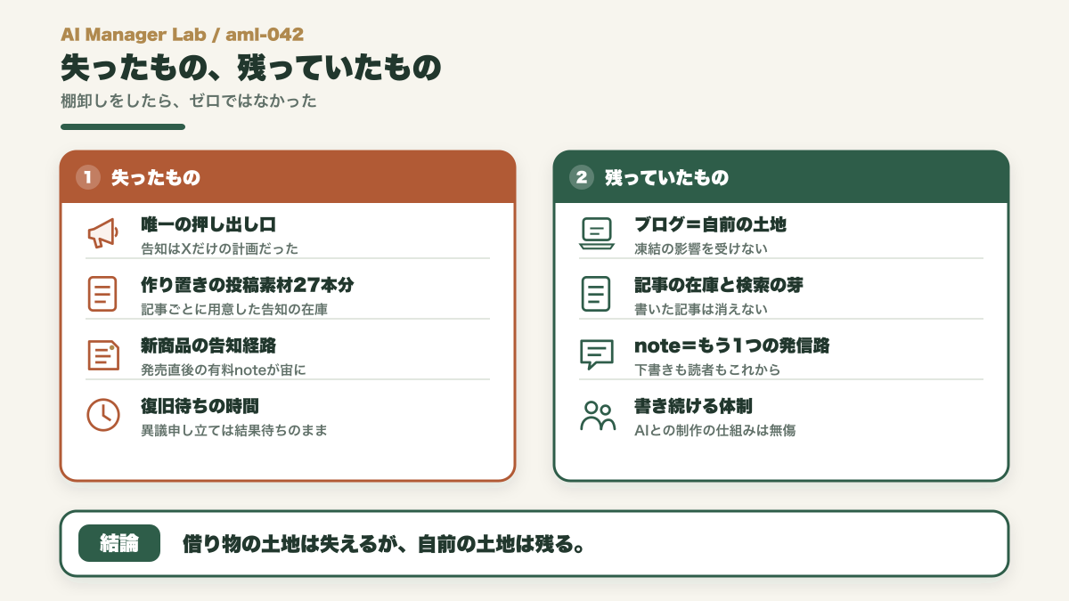Click the number 1 badge in 失ったもの header
The image size is (1069, 601).
click(87, 177)
